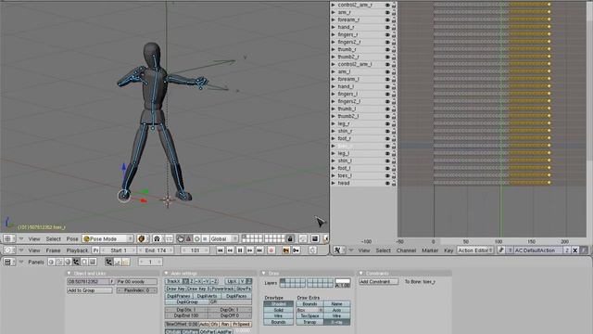Open the Key menu in Action Editor
This screenshot has width=593, height=334.
[448, 250]
